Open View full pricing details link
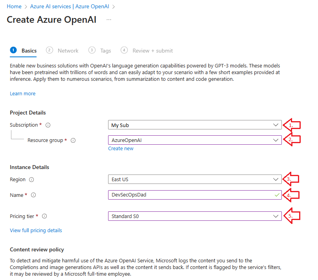318x280 pixels. [36, 231]
